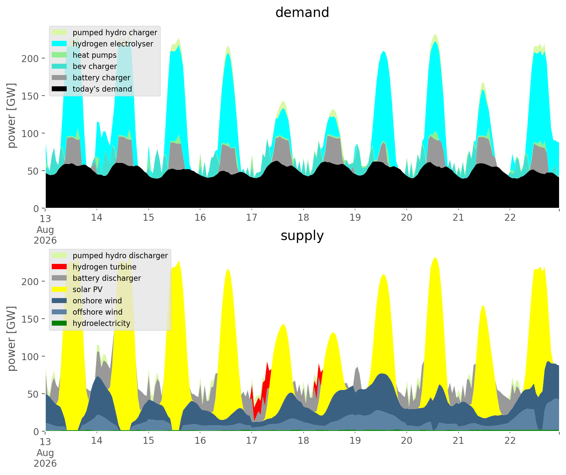Select the 200 tick label on demand y-axis
The image size is (566, 475).
30,58
